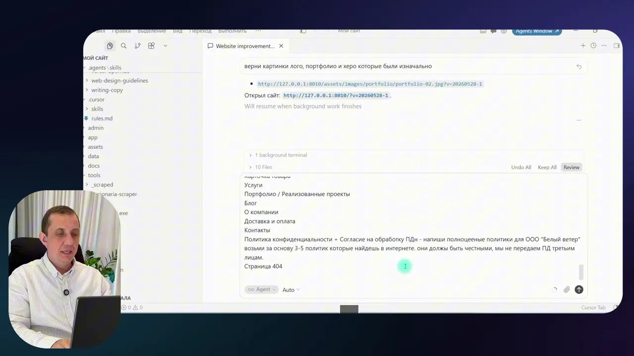Open chat panel more options ellipsis

click(x=604, y=46)
